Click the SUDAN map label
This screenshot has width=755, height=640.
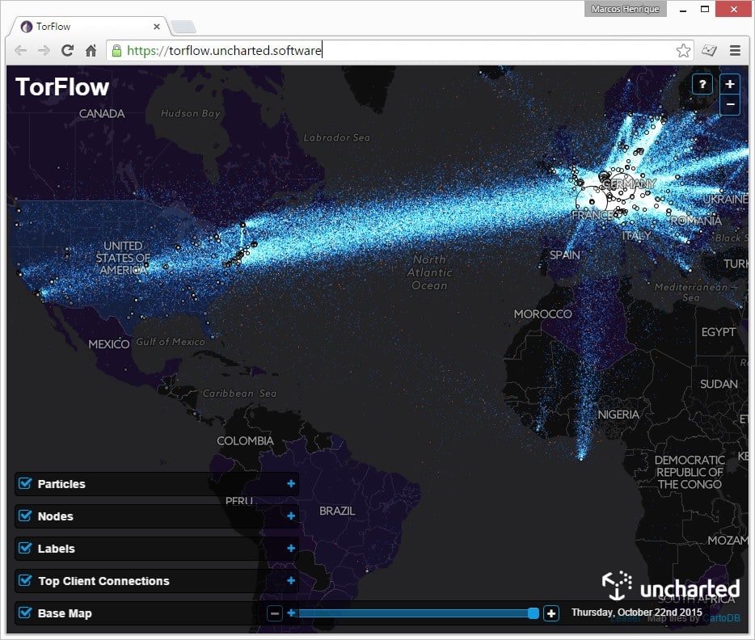tap(719, 384)
